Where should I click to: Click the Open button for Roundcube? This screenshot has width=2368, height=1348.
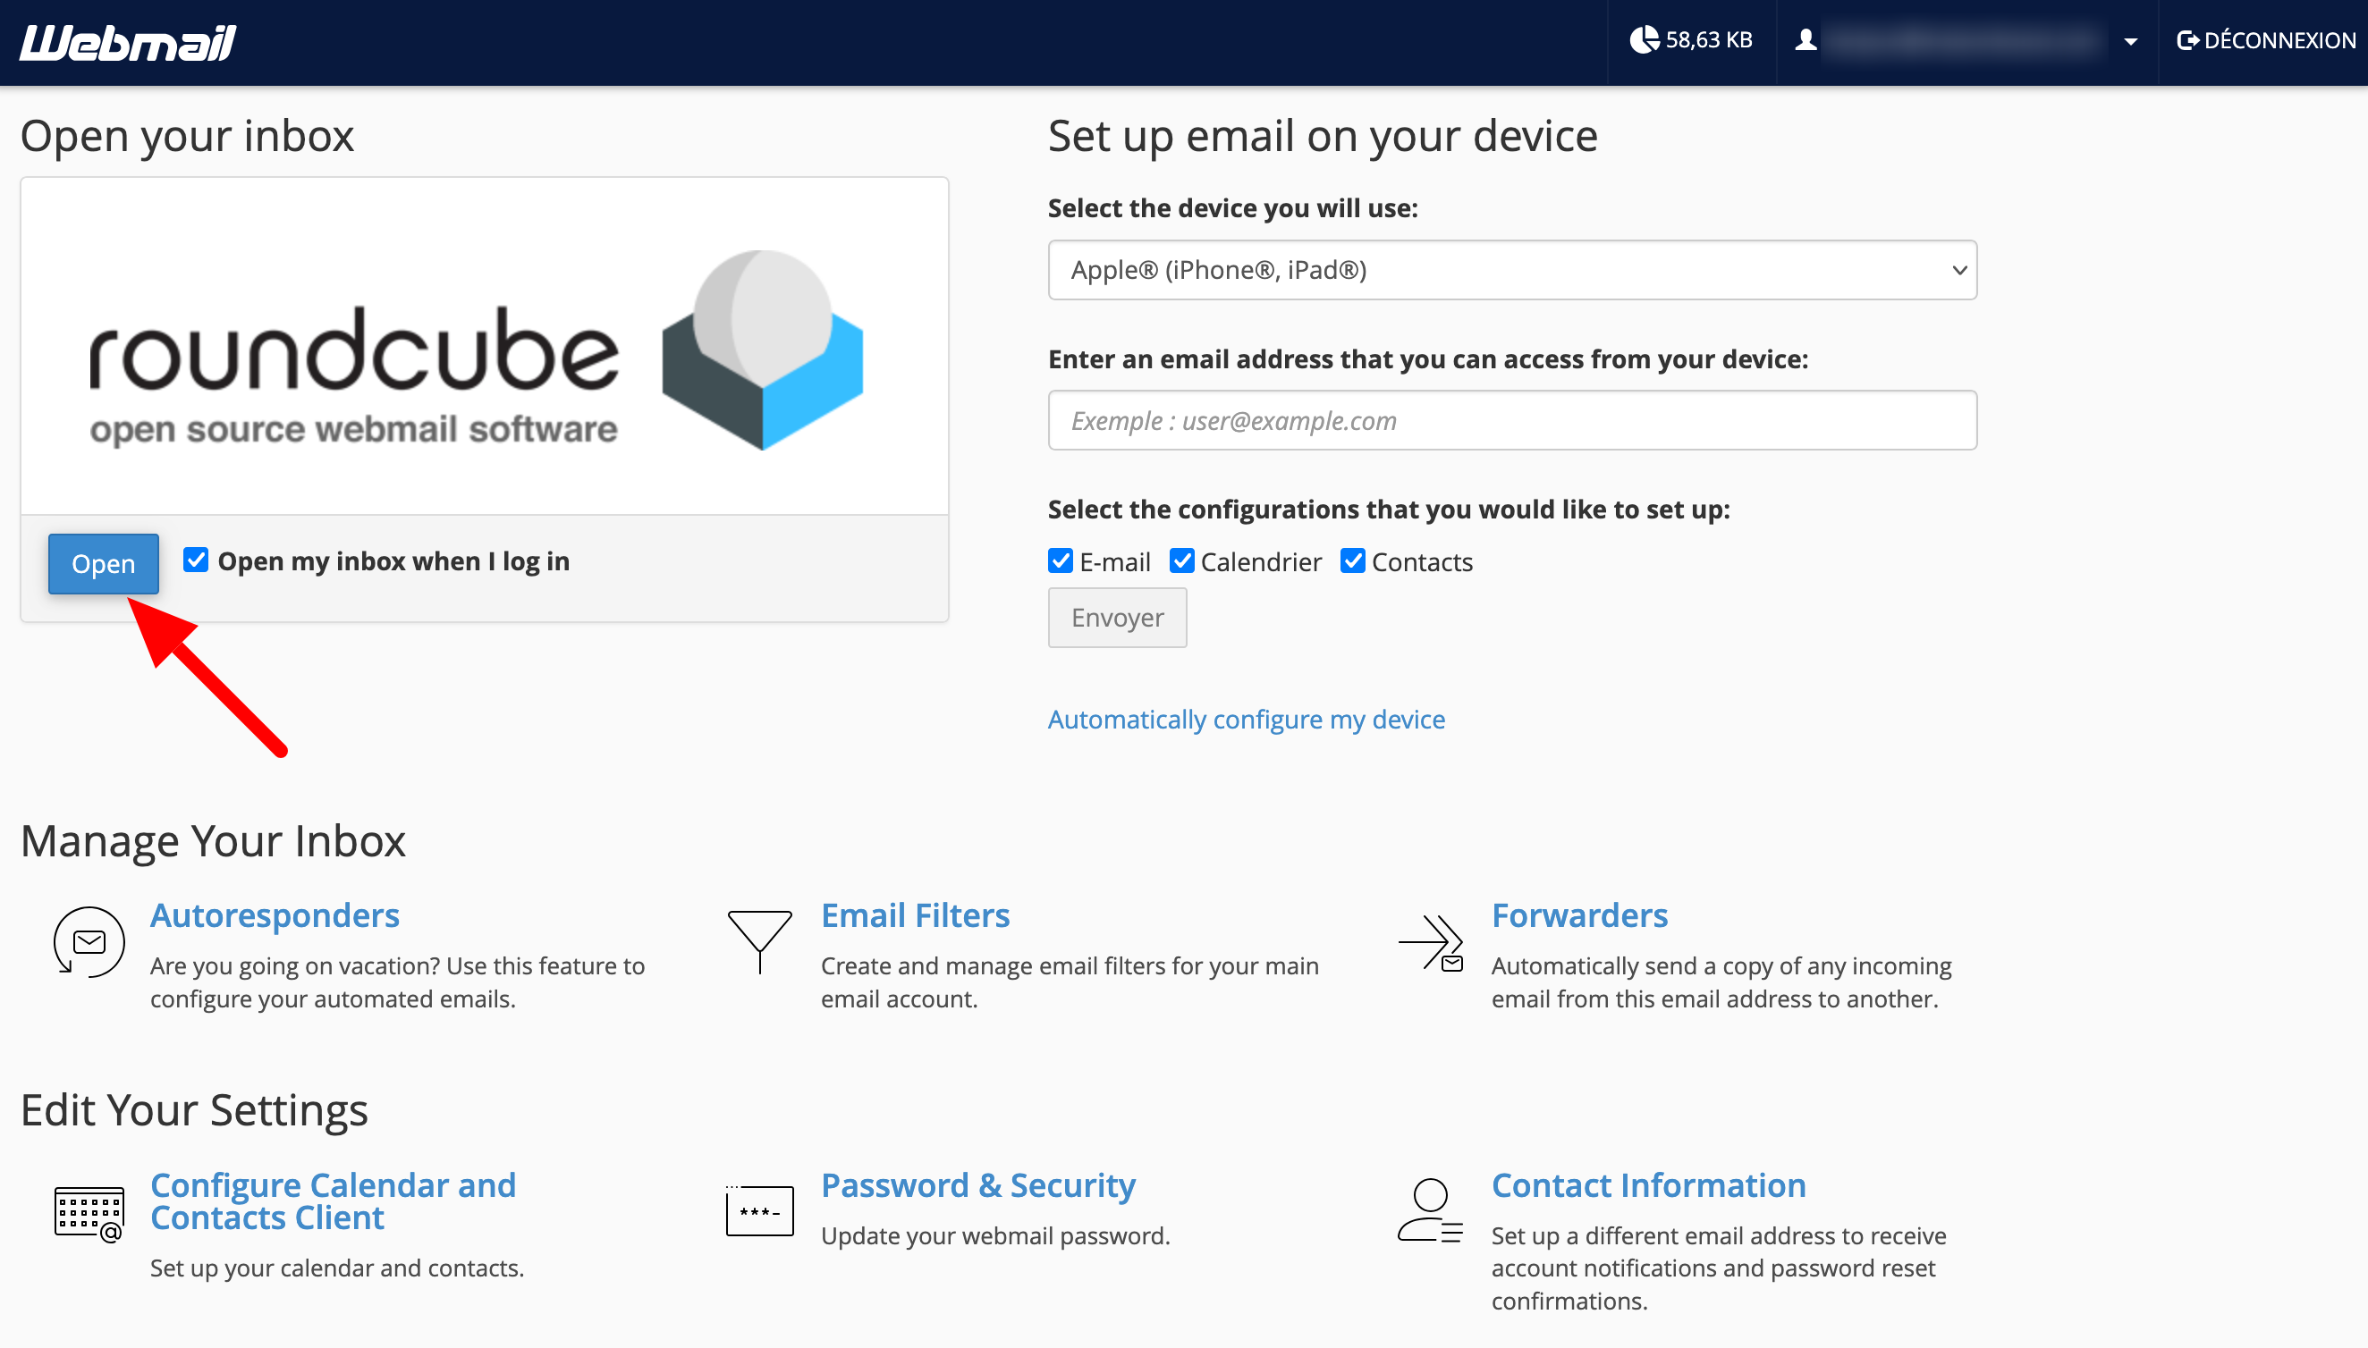[104, 563]
